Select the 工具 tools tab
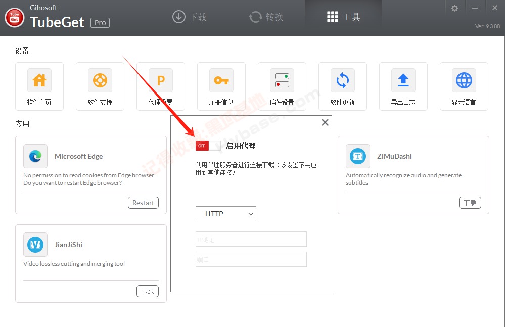505x327 pixels. pyautogui.click(x=343, y=17)
